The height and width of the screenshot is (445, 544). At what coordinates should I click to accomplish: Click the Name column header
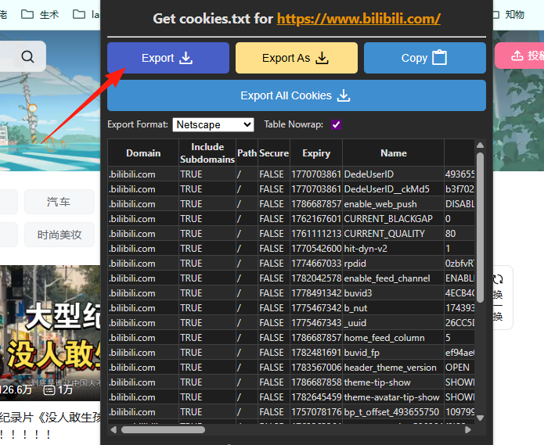coord(394,153)
